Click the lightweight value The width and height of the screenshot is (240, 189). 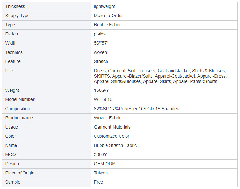click(x=104, y=7)
